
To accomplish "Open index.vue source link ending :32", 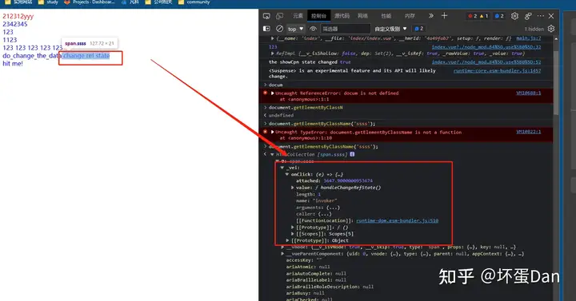I will (x=486, y=47).
